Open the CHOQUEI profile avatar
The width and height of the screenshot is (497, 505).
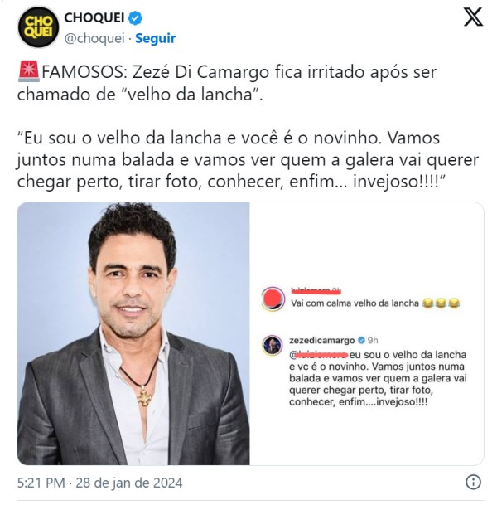tap(38, 27)
